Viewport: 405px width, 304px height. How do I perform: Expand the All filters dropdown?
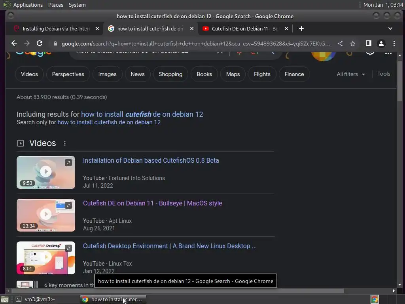click(351, 74)
